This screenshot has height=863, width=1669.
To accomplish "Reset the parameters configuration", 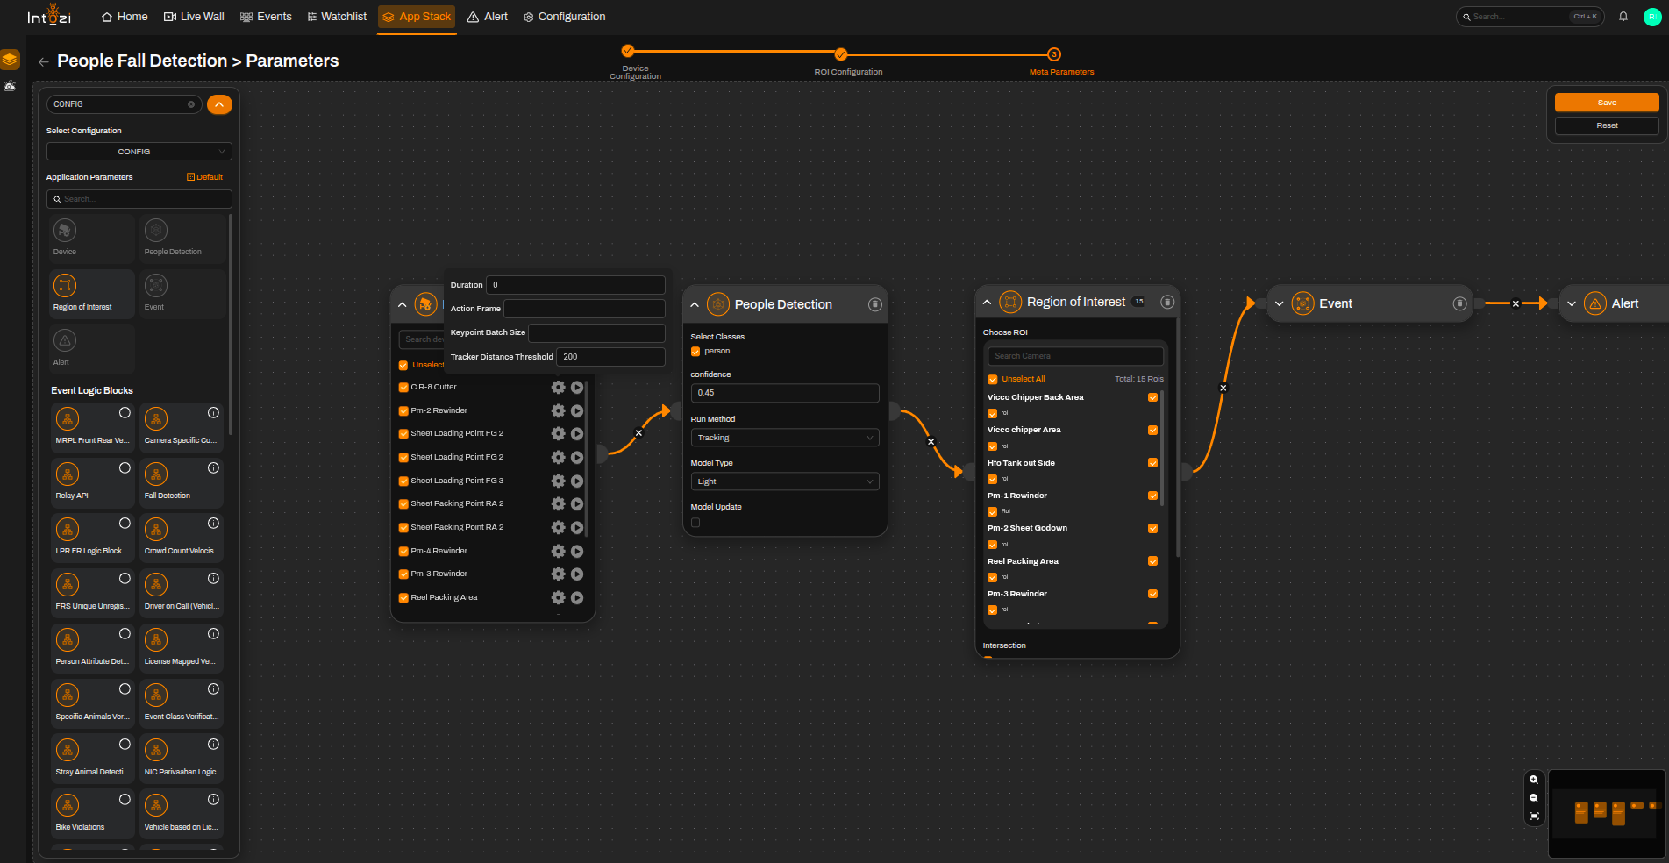I will tap(1607, 125).
